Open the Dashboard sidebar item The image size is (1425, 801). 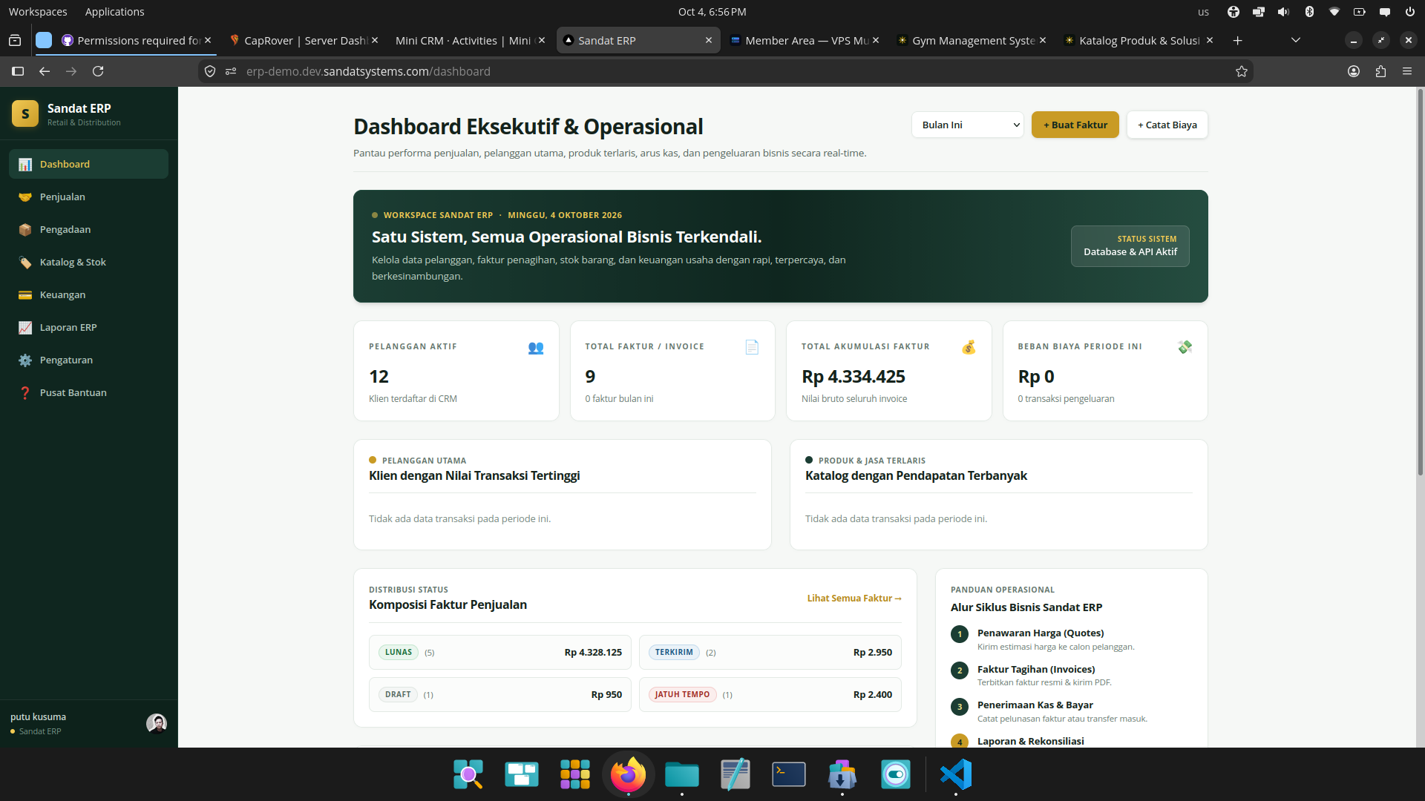88,164
